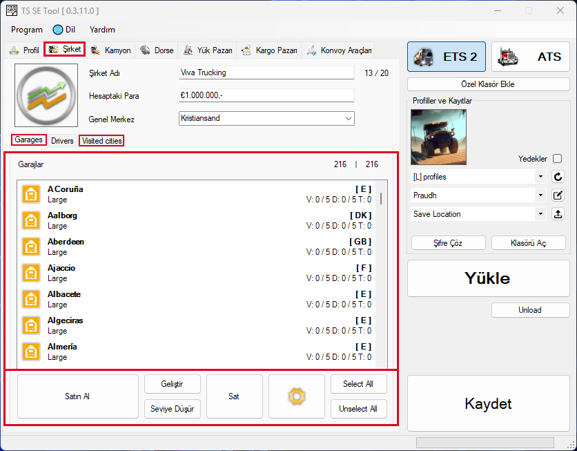
Task: Switch to the ATS game button
Action: click(530, 57)
